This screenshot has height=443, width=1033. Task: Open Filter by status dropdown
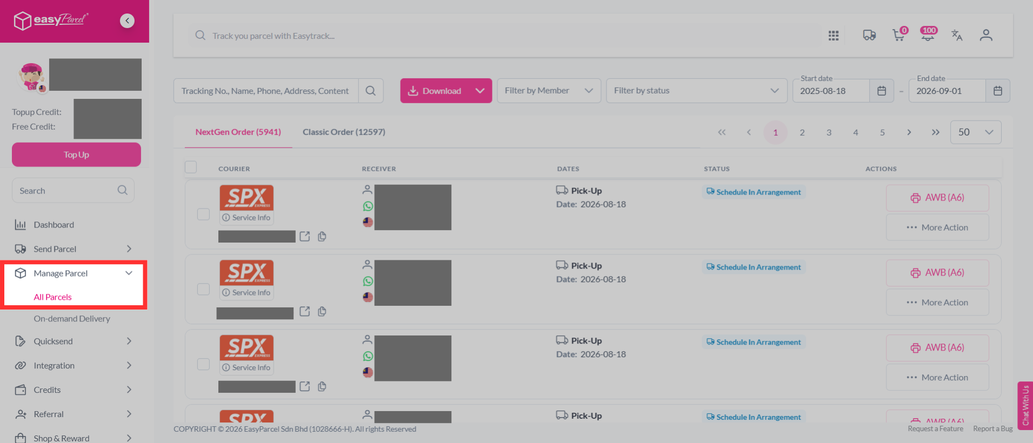pos(697,91)
